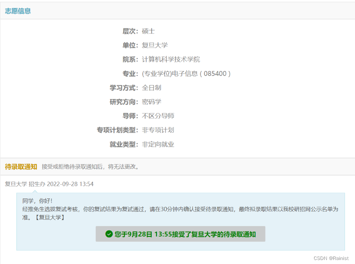
Task: Click the 待录取通知 section title
Action: tap(21, 167)
